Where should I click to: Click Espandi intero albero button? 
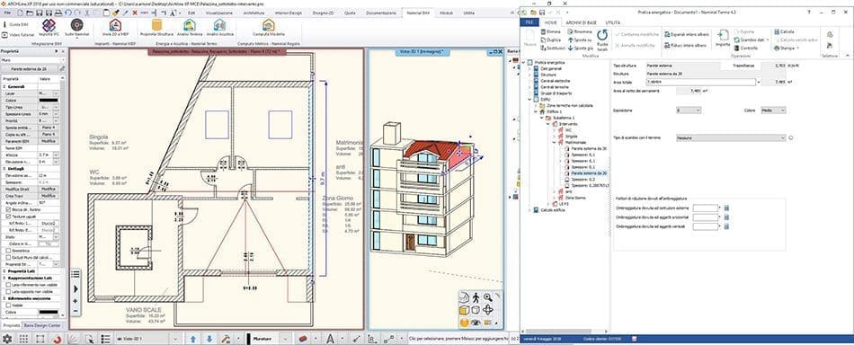click(x=686, y=34)
